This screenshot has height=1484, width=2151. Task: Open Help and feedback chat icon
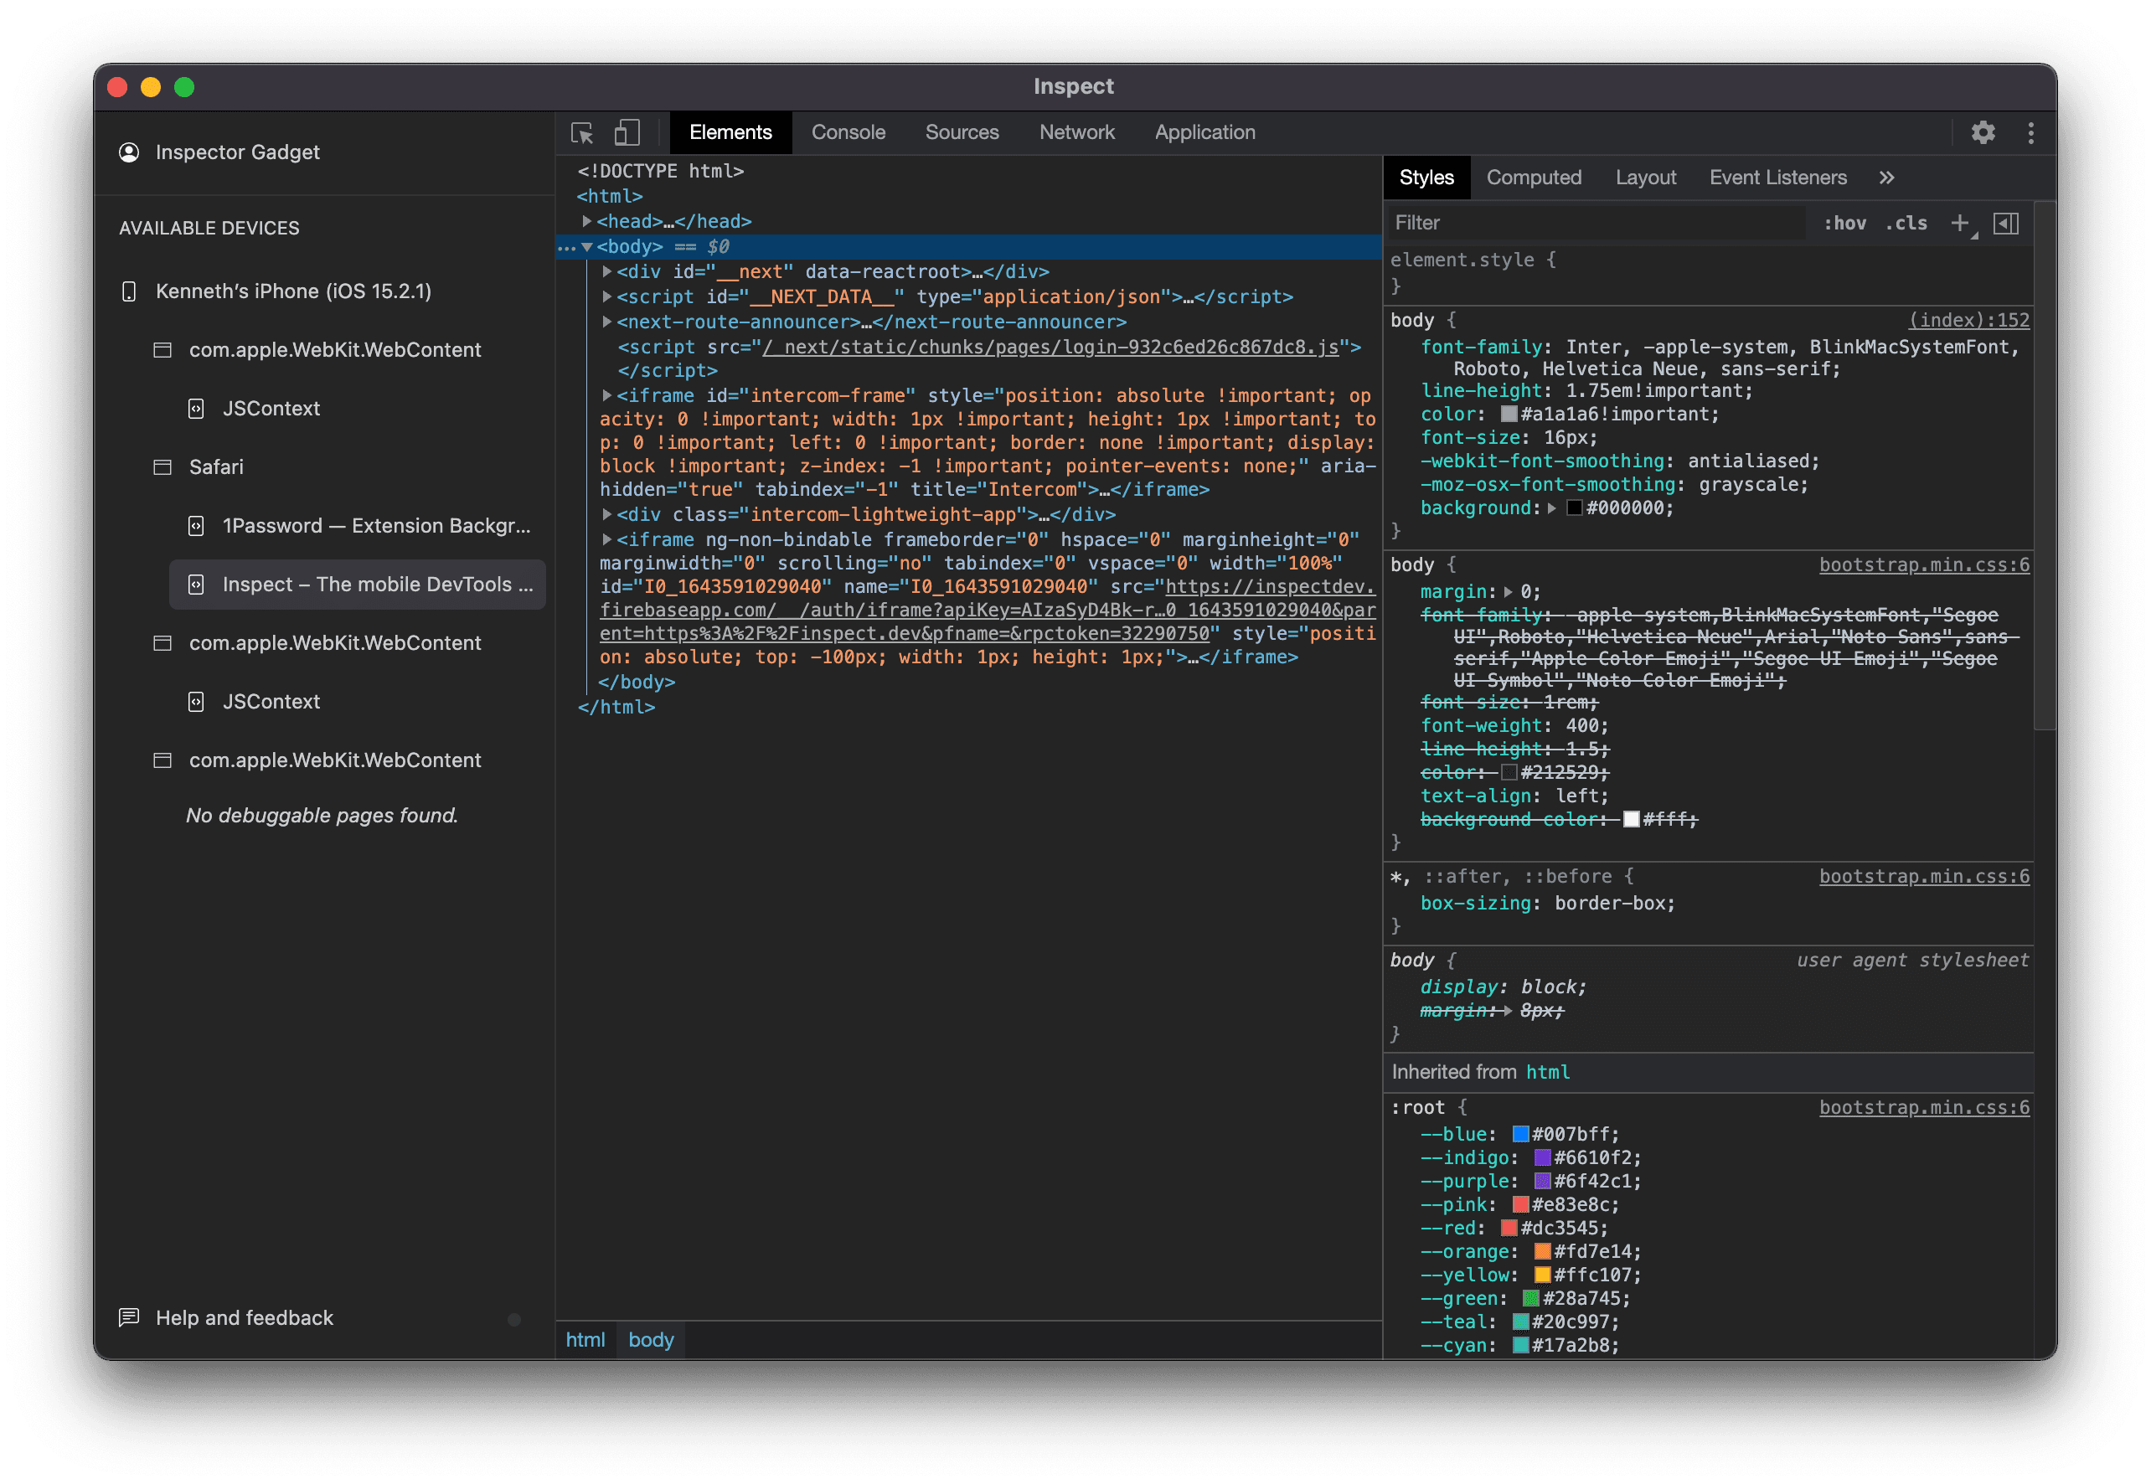(128, 1317)
